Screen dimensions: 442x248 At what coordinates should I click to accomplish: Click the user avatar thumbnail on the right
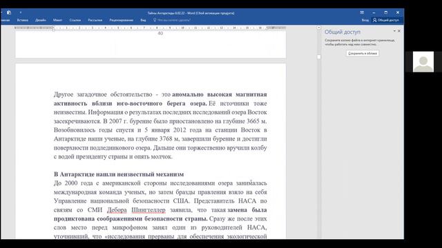click(423, 61)
